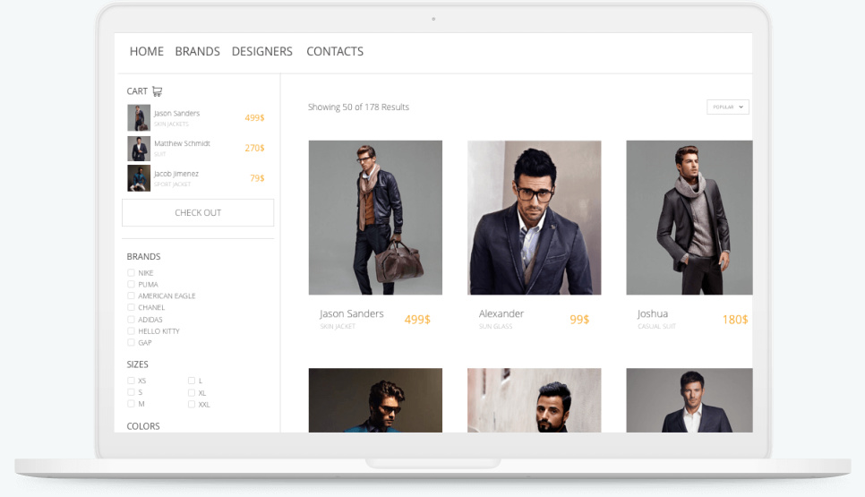This screenshot has width=865, height=497.
Task: Toggle the size XXL checkbox
Action: (x=192, y=405)
